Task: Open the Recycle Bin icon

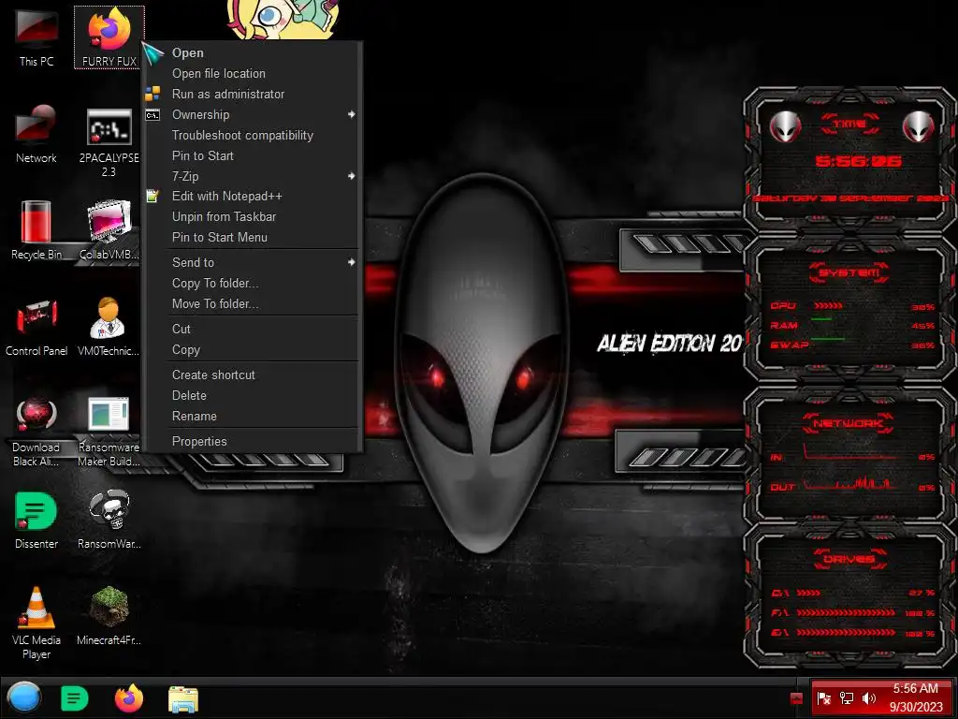Action: pyautogui.click(x=36, y=230)
